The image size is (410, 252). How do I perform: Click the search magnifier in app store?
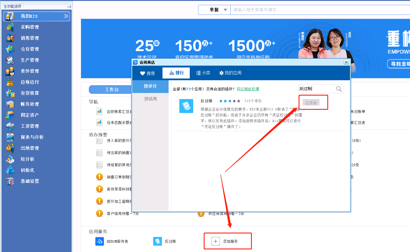[x=339, y=89]
